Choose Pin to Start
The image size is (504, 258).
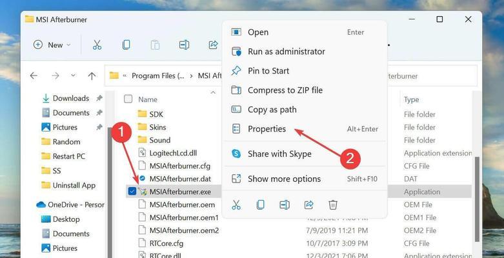point(305,71)
